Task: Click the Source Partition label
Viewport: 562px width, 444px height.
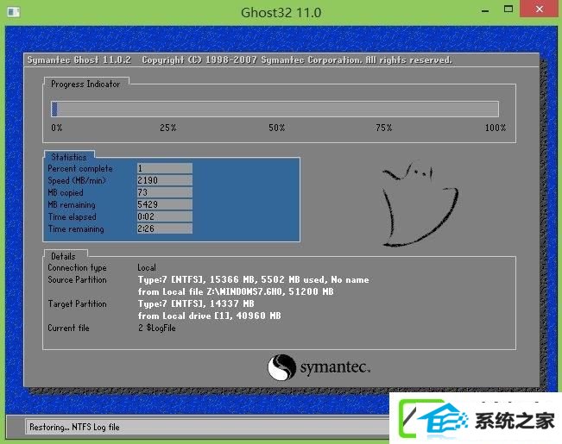Action: tap(77, 279)
